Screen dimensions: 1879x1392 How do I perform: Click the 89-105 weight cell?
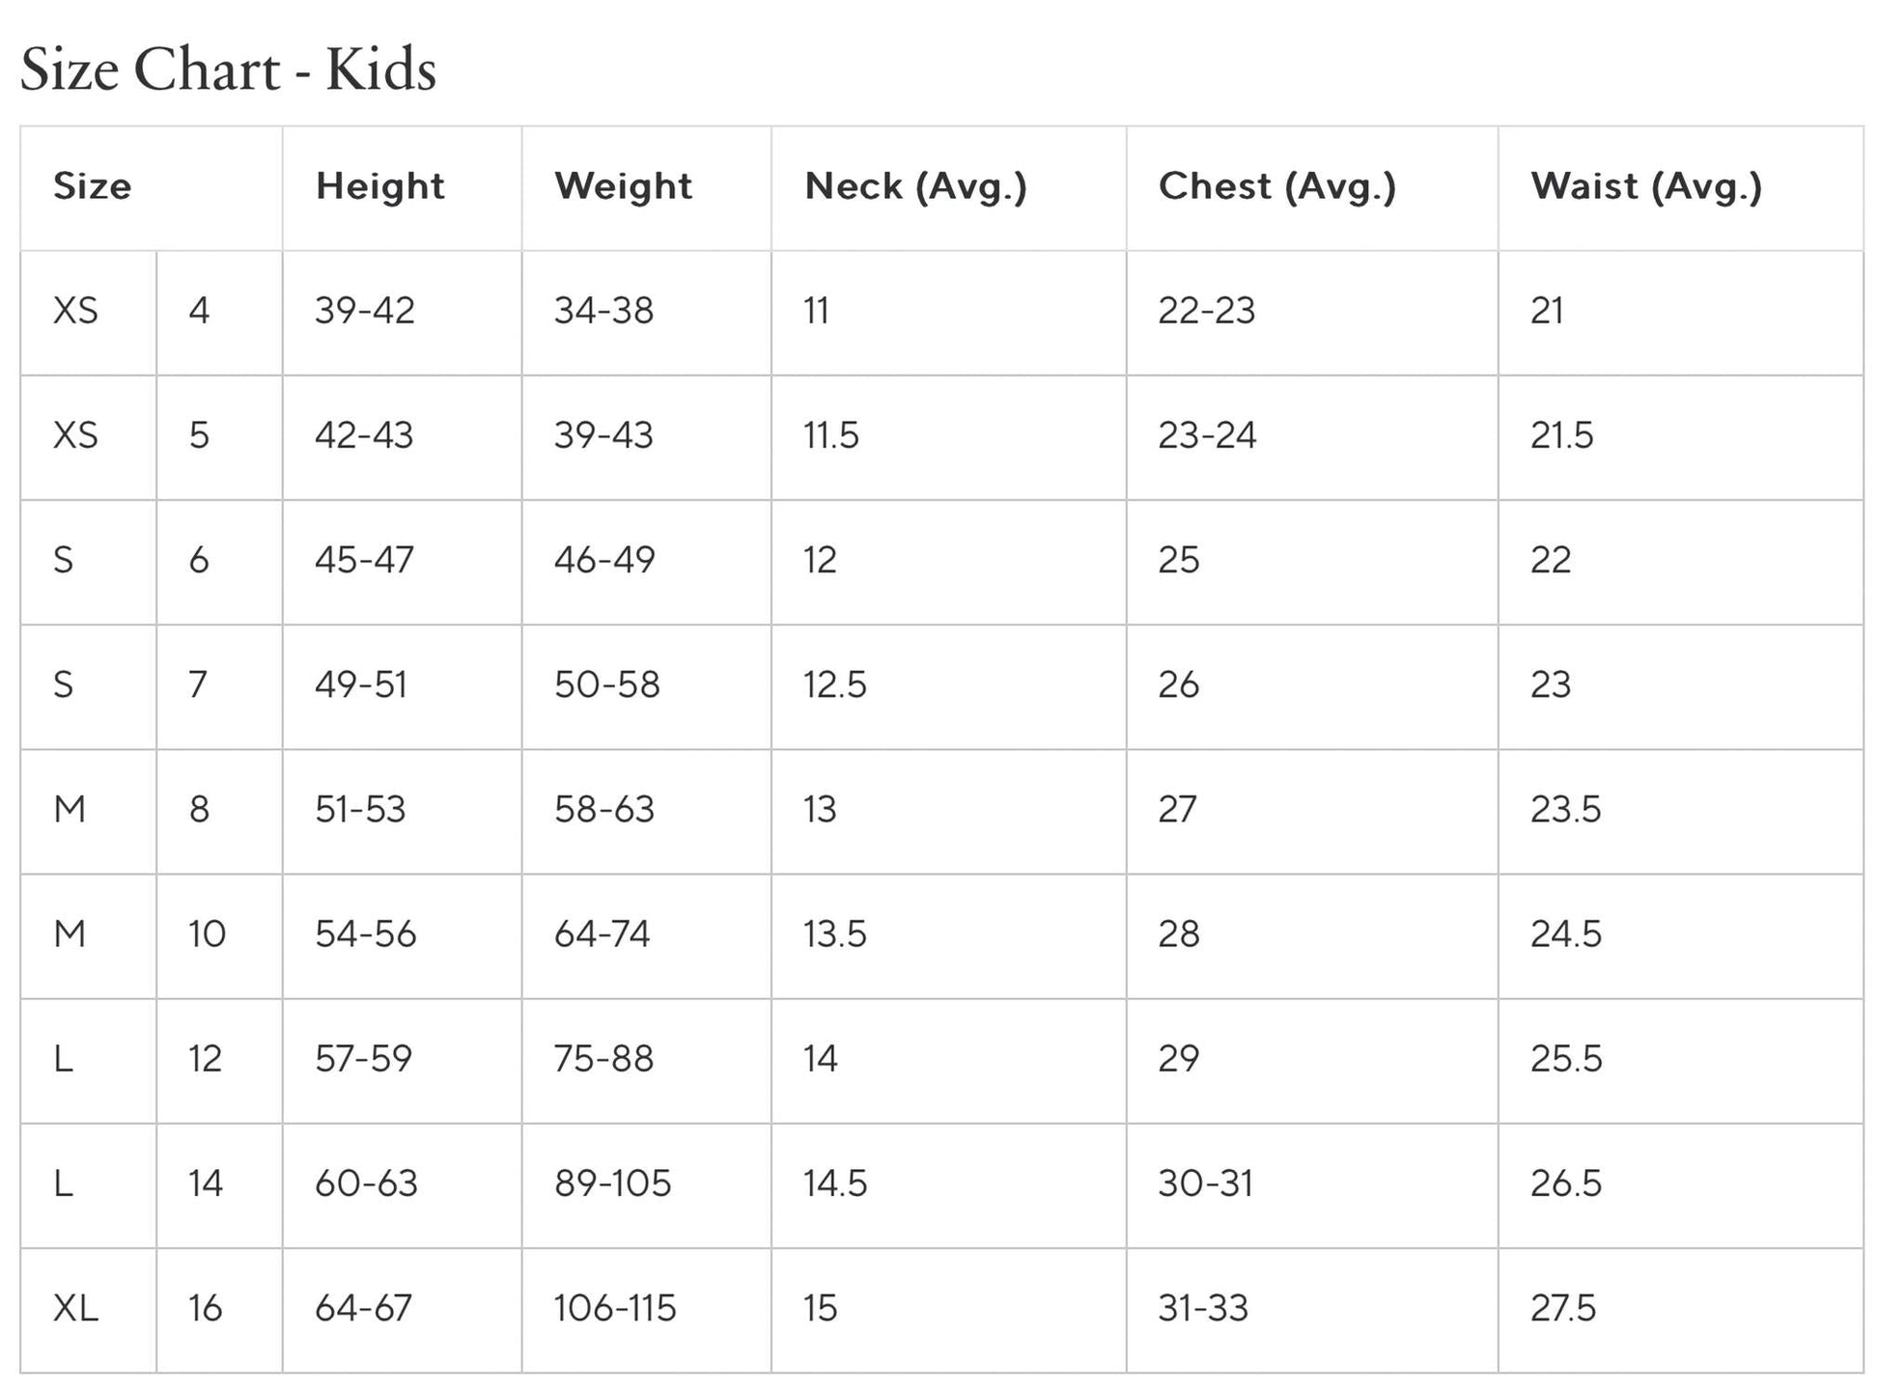[612, 1183]
